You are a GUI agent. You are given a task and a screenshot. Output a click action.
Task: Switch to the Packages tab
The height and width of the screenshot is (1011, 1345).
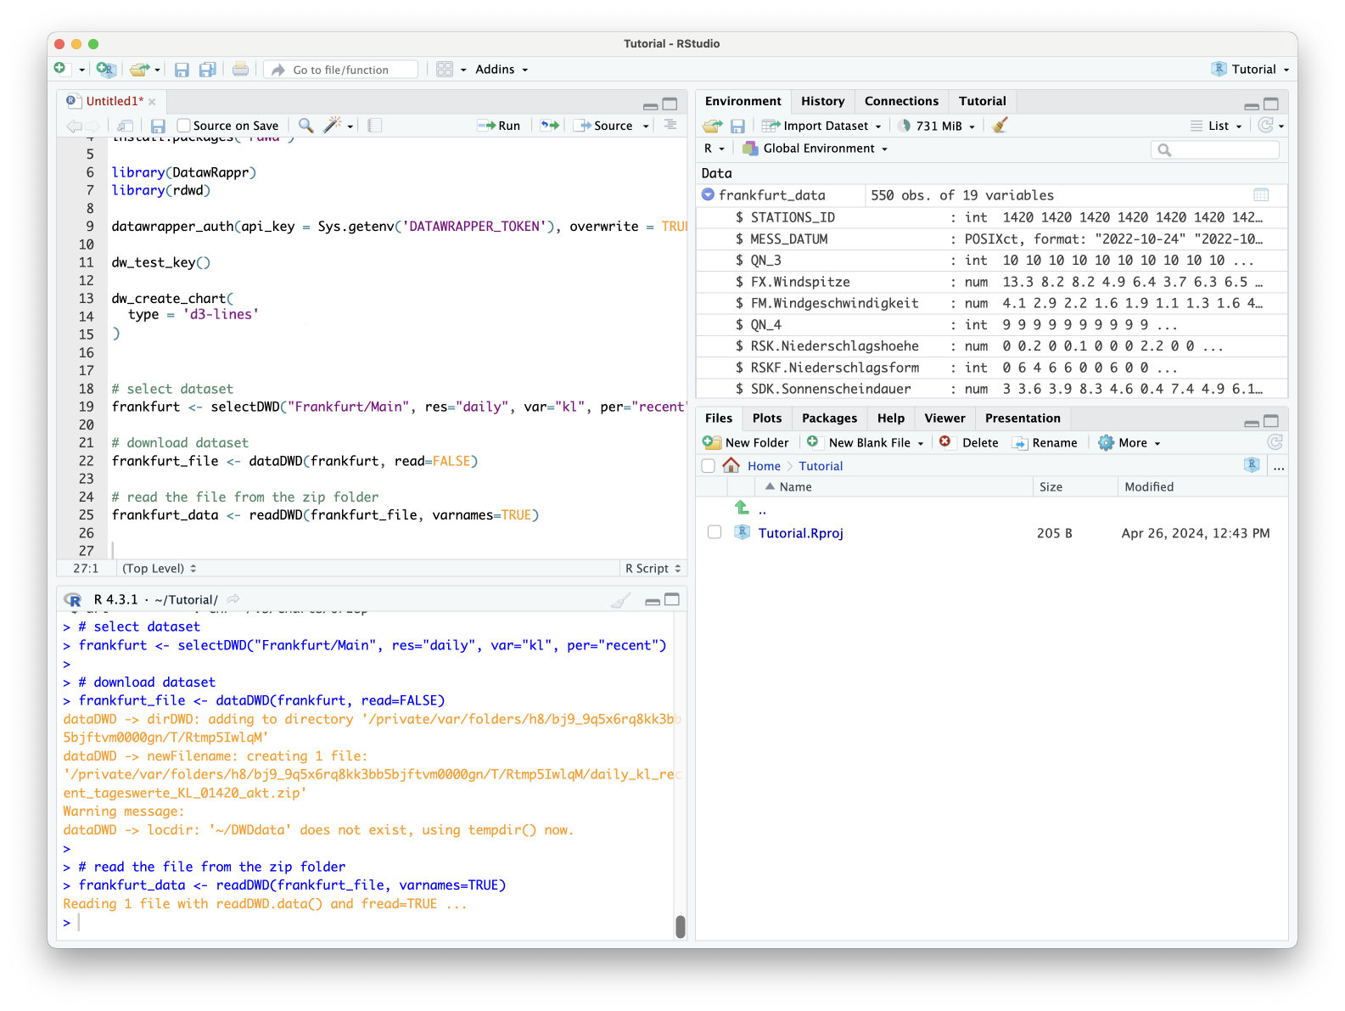(829, 418)
